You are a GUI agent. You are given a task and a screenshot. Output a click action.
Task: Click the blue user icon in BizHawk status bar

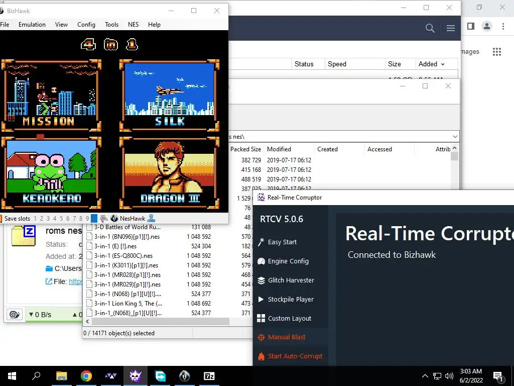click(151, 218)
